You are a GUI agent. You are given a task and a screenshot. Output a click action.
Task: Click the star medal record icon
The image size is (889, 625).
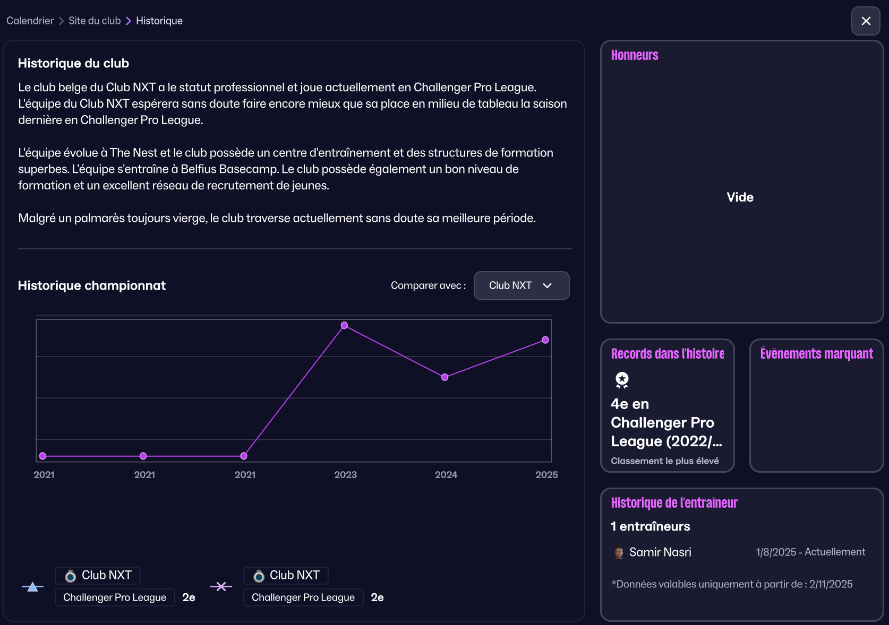click(621, 380)
